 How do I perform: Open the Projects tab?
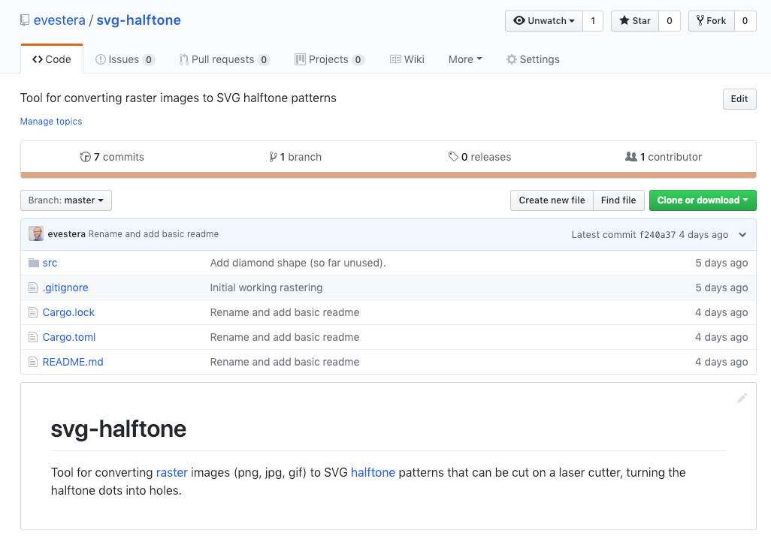tap(329, 59)
